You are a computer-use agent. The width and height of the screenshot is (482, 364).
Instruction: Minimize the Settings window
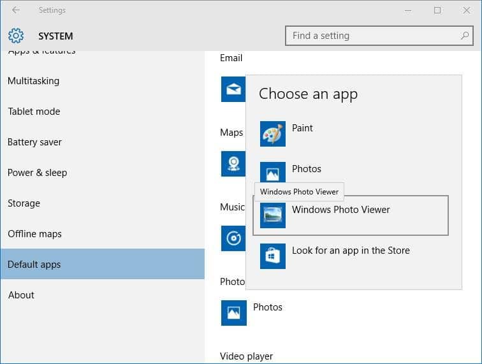click(408, 10)
